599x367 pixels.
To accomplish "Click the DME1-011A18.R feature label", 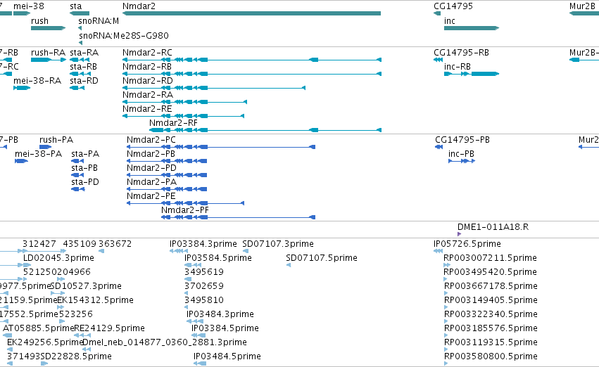I will pos(493,227).
